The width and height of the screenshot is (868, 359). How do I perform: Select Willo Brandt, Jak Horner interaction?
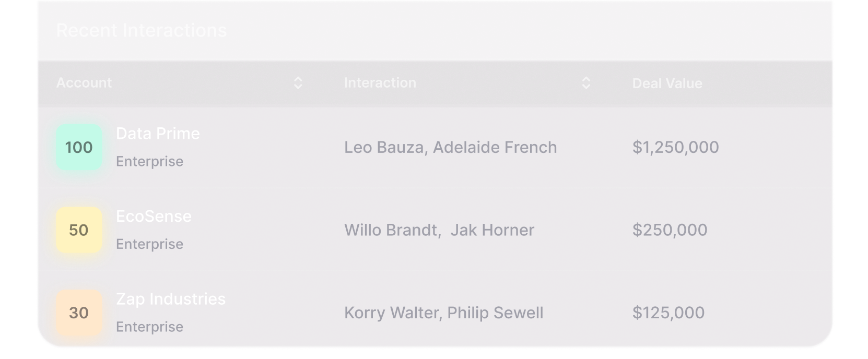tap(439, 230)
